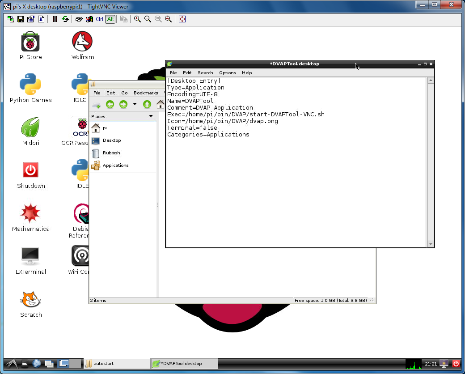Select Desktop in Places list

click(x=123, y=140)
